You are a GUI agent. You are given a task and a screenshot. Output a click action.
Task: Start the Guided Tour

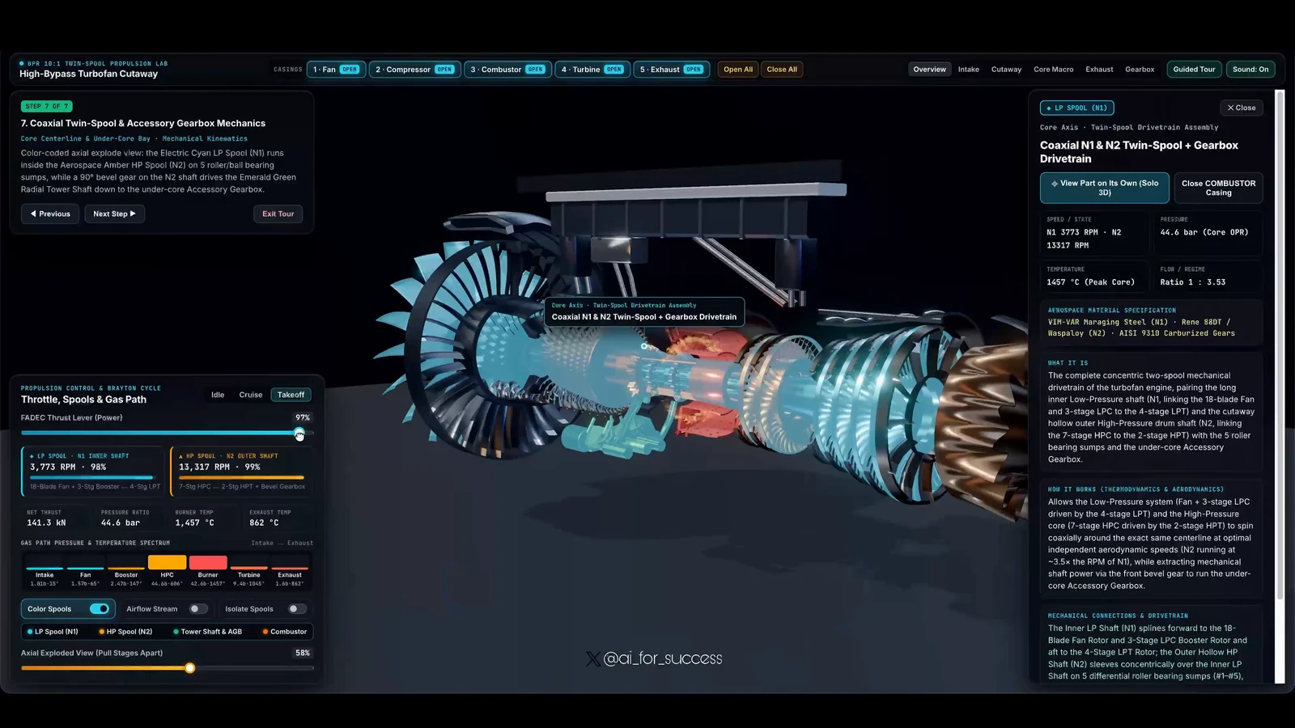click(x=1194, y=70)
